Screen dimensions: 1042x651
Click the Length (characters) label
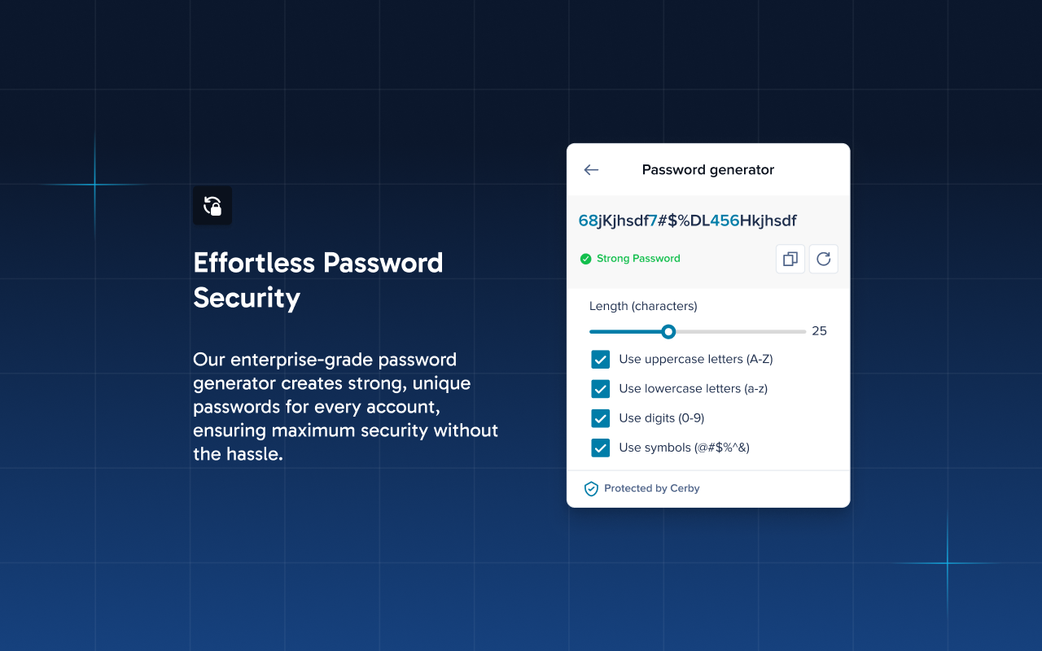tap(643, 307)
